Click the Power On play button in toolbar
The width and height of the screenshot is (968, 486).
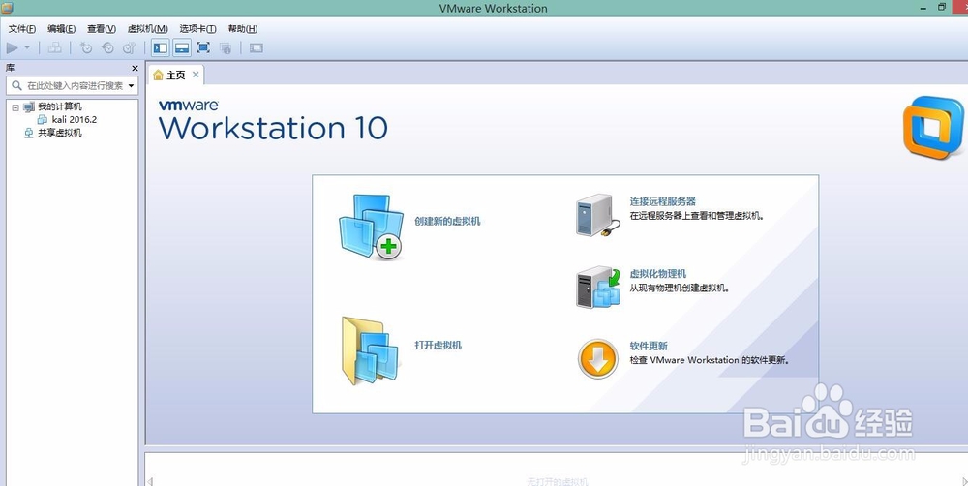click(x=13, y=47)
